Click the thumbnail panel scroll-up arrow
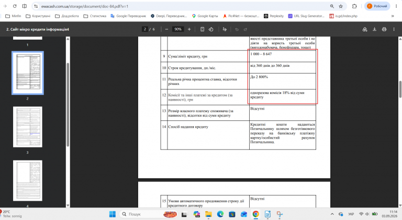402x220 pixels. [68, 39]
